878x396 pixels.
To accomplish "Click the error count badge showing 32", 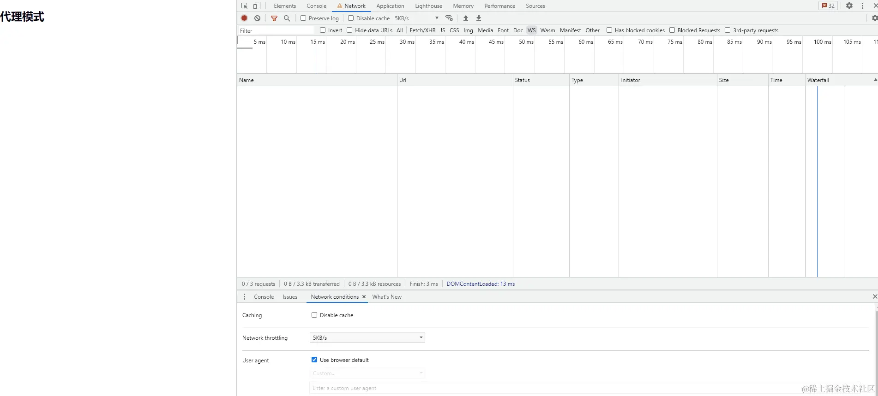I will pos(828,6).
